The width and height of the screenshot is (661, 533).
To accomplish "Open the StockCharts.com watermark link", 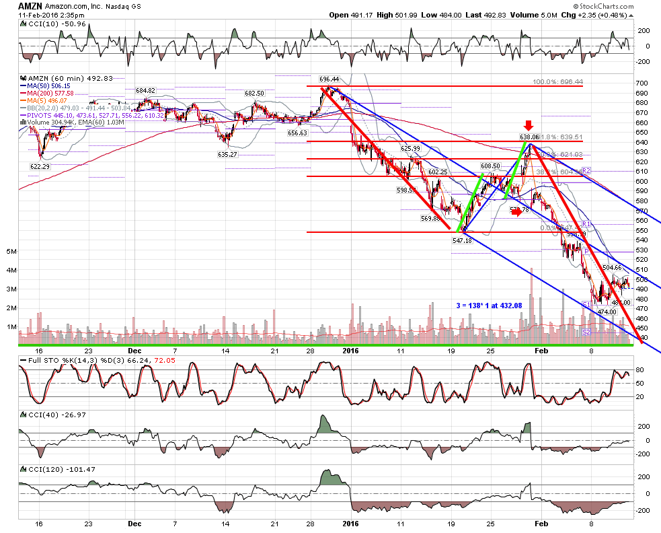I will [603, 6].
